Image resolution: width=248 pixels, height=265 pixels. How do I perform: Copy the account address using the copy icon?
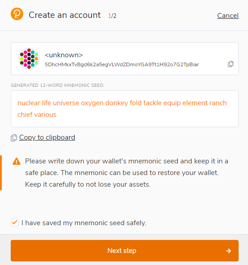[x=231, y=64]
